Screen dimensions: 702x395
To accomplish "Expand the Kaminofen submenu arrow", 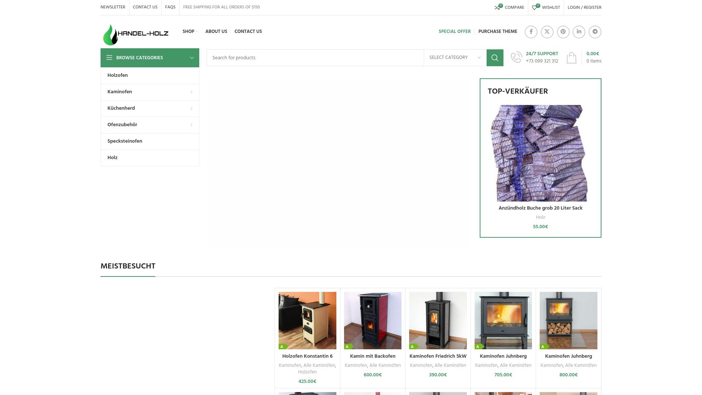I will [x=191, y=92].
